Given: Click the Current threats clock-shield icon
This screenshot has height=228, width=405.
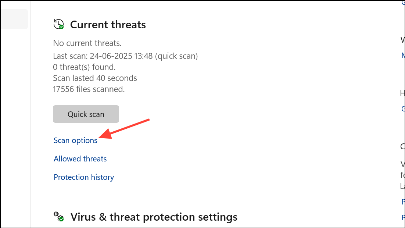Looking at the screenshot, I should 58,25.
